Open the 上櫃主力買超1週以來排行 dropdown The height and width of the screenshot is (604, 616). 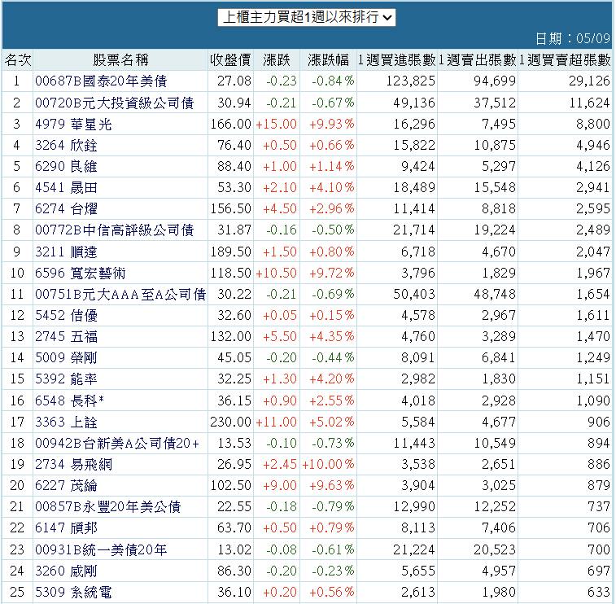pyautogui.click(x=307, y=17)
